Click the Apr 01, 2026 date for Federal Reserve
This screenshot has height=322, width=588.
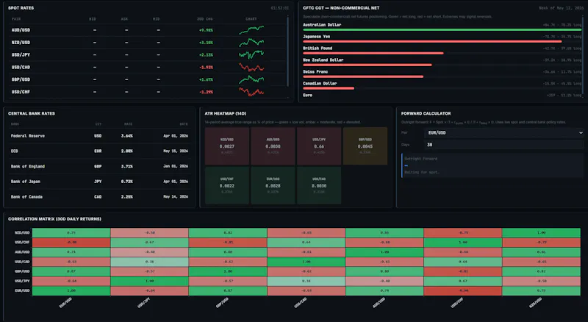(x=176, y=136)
